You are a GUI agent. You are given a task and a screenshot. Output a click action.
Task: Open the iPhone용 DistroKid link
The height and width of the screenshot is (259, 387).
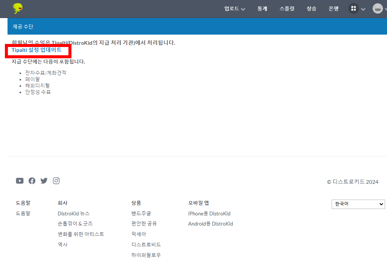(209, 214)
